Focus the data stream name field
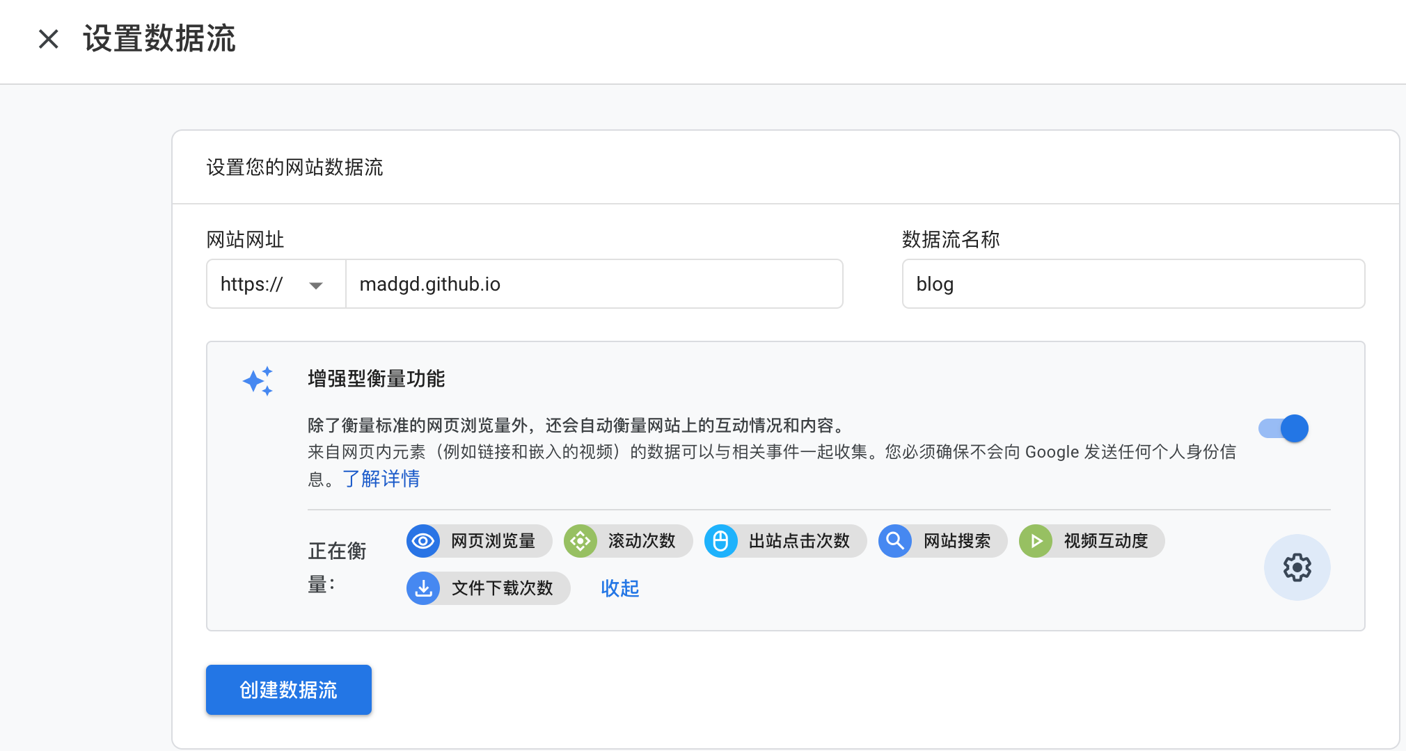Viewport: 1406px width, 751px height. click(1132, 284)
